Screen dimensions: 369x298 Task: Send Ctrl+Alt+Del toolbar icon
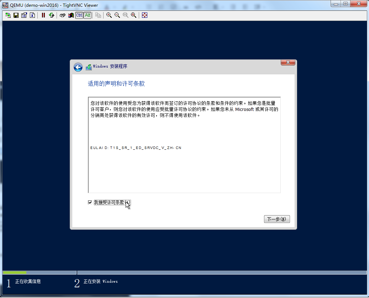(x=62, y=15)
